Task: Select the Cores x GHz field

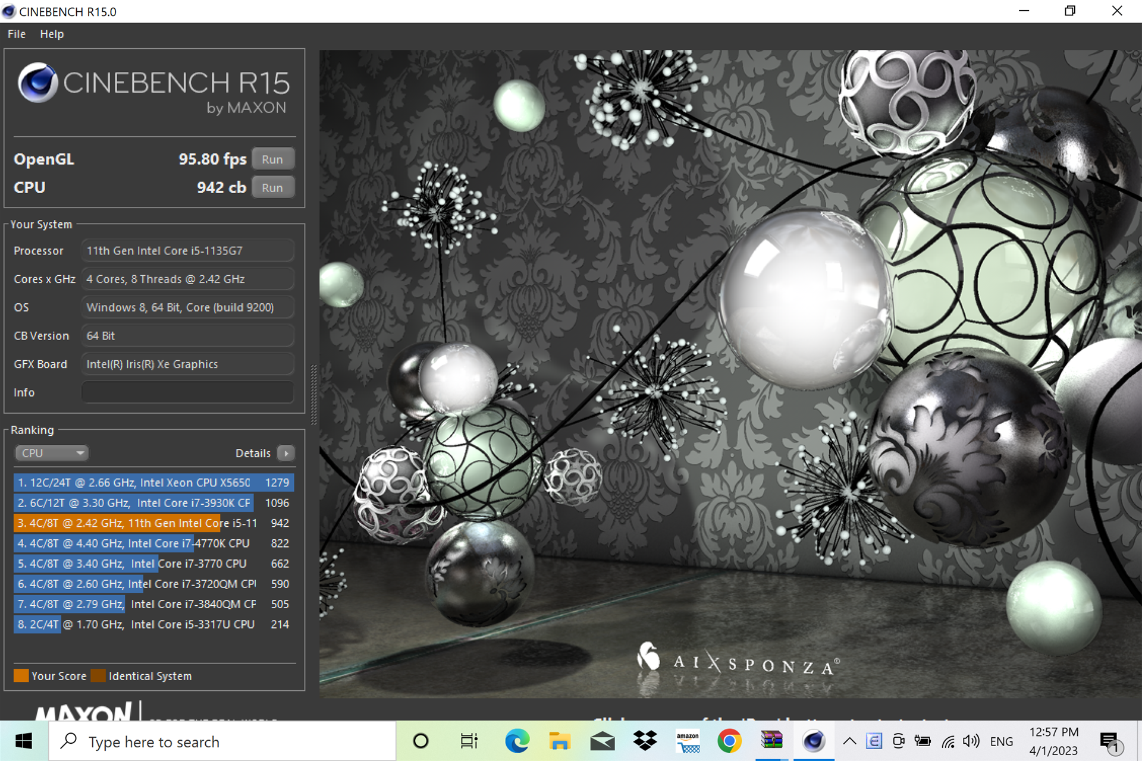Action: pos(187,279)
